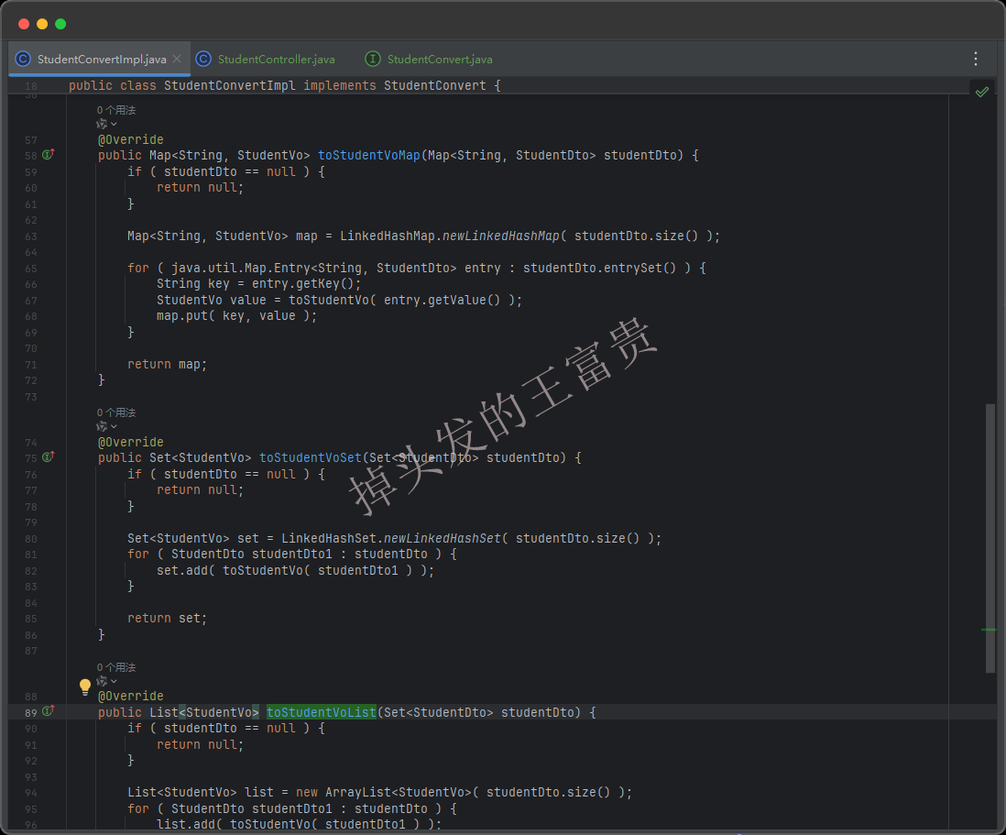Screen dimensions: 1006x835
Task: Click the usages hint above toStudentVoList
Action: tap(116, 667)
